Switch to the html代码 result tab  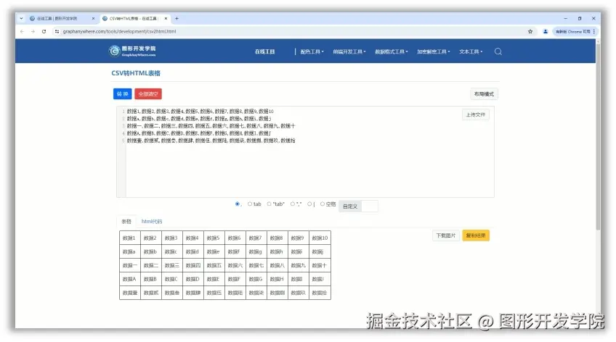pos(152,221)
